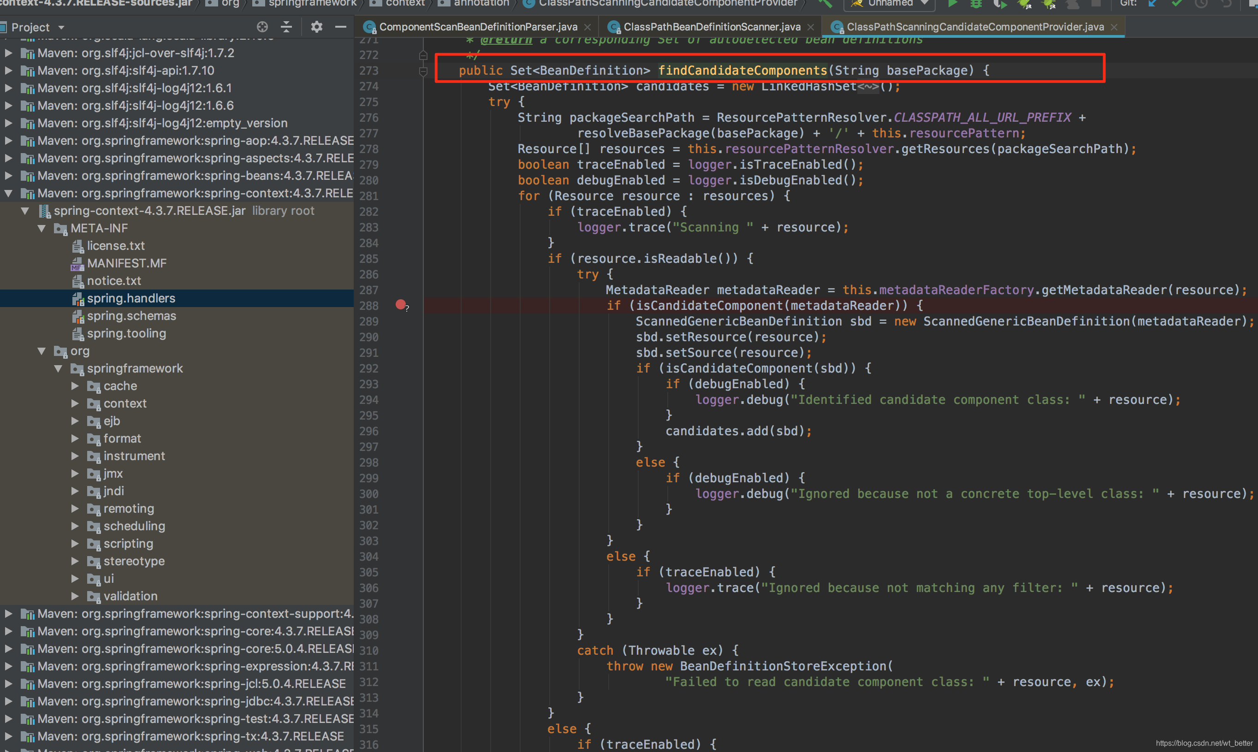Screen dimensions: 1258x752
Task: Expand Maven org.slf4j:slf4j-api:1.7.10 node
Action: [x=8, y=71]
